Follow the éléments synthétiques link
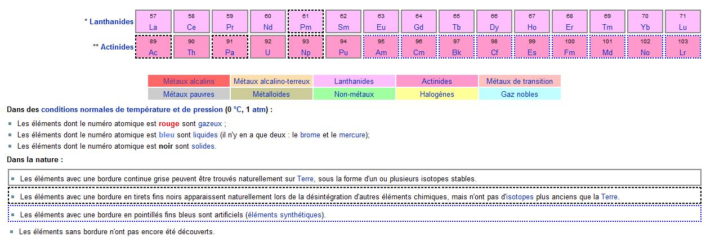 tap(285, 215)
